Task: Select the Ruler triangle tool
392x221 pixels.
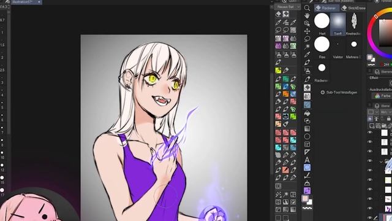Action: tap(307, 152)
